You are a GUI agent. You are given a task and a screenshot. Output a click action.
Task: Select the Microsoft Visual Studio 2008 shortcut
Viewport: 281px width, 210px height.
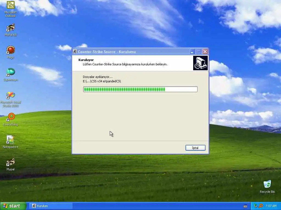[x=10, y=99]
